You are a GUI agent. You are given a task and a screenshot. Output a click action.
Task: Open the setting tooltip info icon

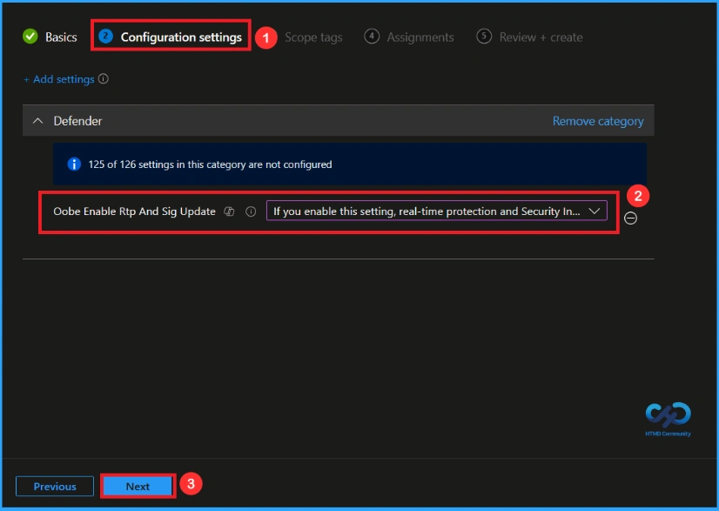[249, 211]
